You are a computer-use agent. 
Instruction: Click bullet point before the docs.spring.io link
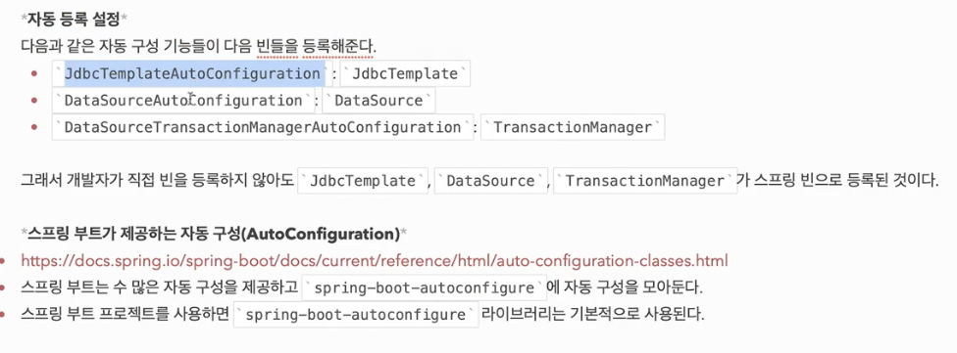coord(4,261)
